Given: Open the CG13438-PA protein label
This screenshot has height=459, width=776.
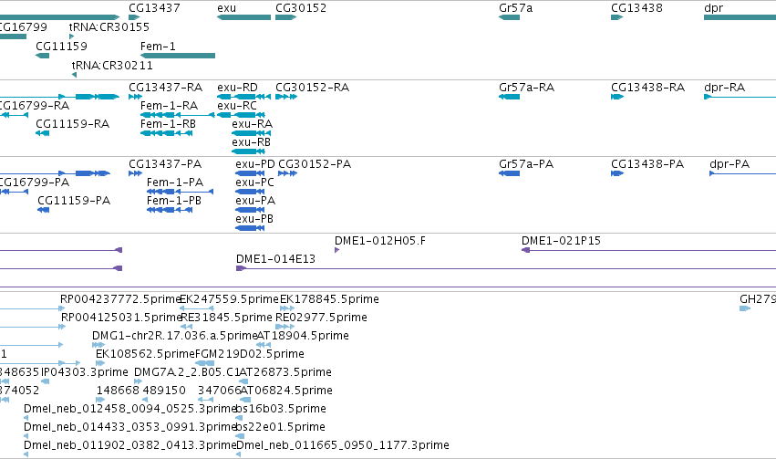Looking at the screenshot, I should point(647,164).
